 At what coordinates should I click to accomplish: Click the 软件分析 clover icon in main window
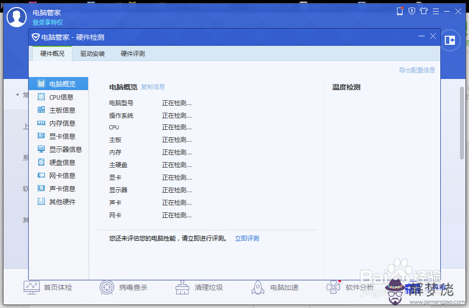[x=334, y=287]
